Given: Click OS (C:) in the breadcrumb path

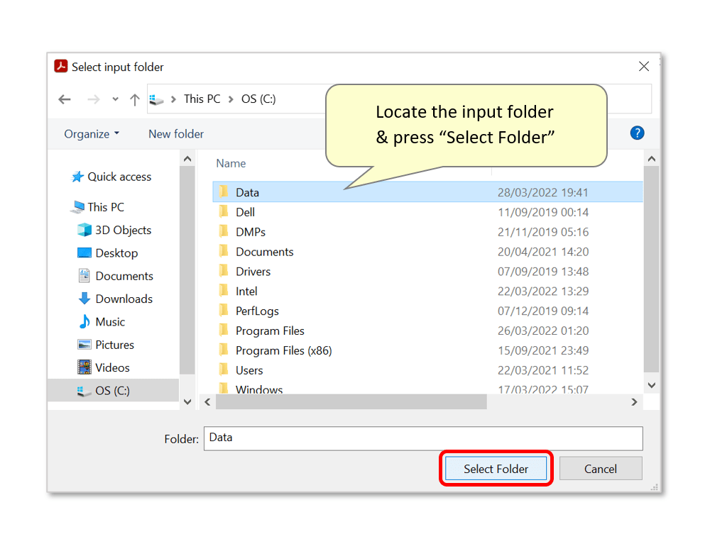Looking at the screenshot, I should point(257,99).
